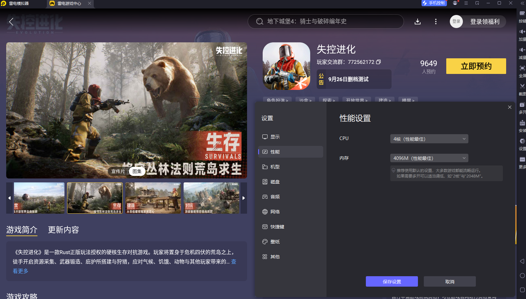Copy the player group number 772562172
The width and height of the screenshot is (526, 299).
(378, 62)
